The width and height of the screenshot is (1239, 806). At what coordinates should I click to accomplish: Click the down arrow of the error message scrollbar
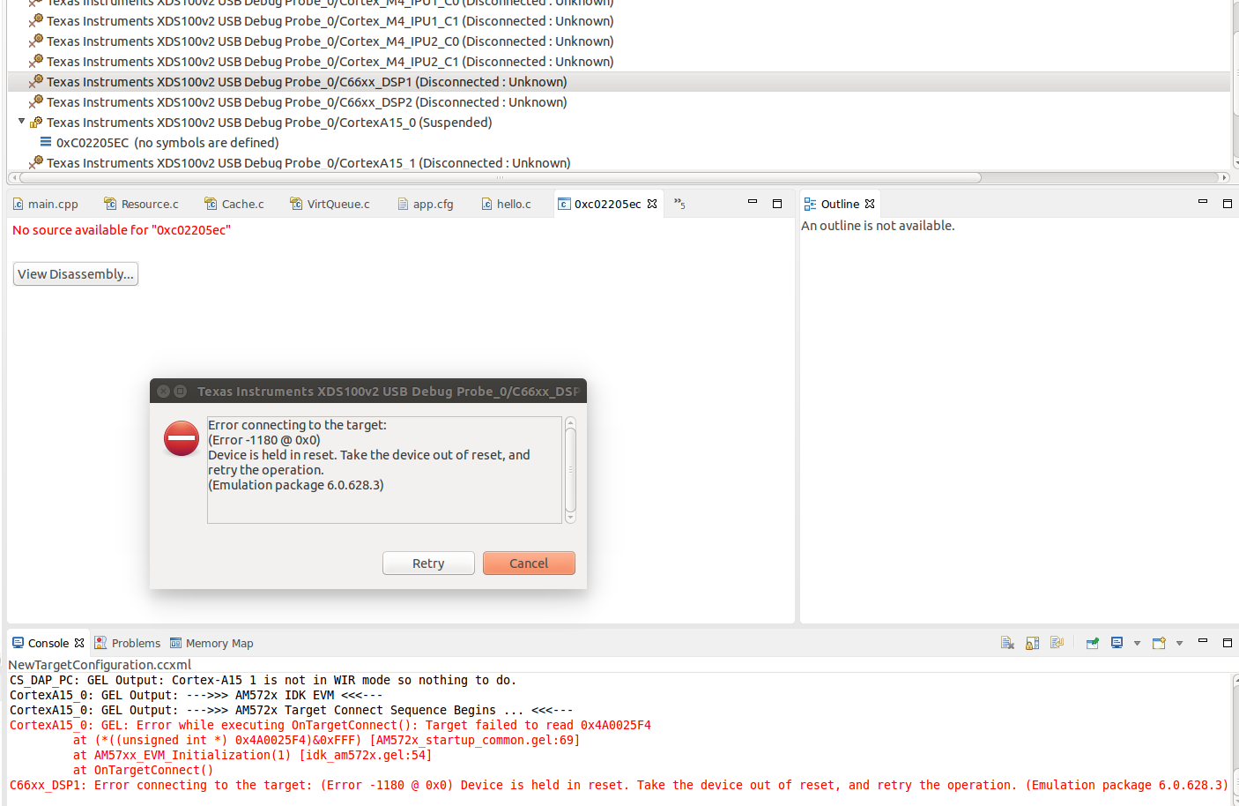pyautogui.click(x=570, y=519)
